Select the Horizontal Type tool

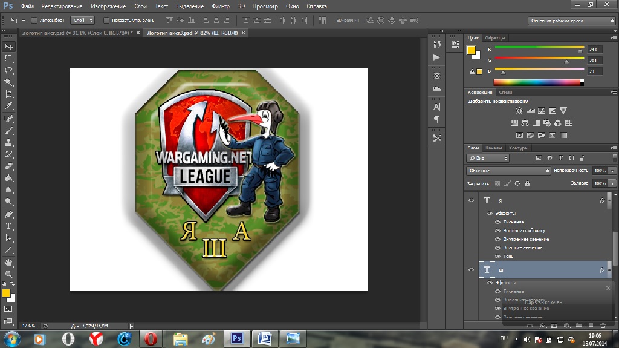point(8,226)
